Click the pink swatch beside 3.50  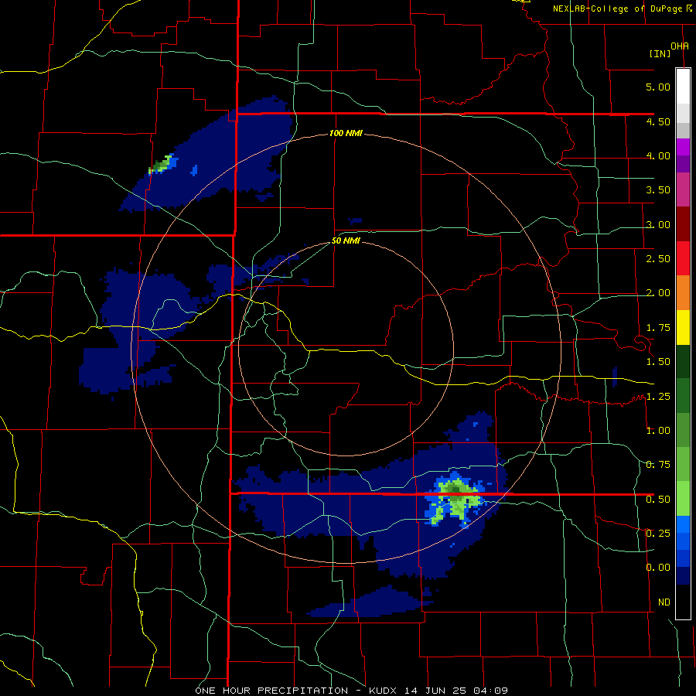click(683, 189)
